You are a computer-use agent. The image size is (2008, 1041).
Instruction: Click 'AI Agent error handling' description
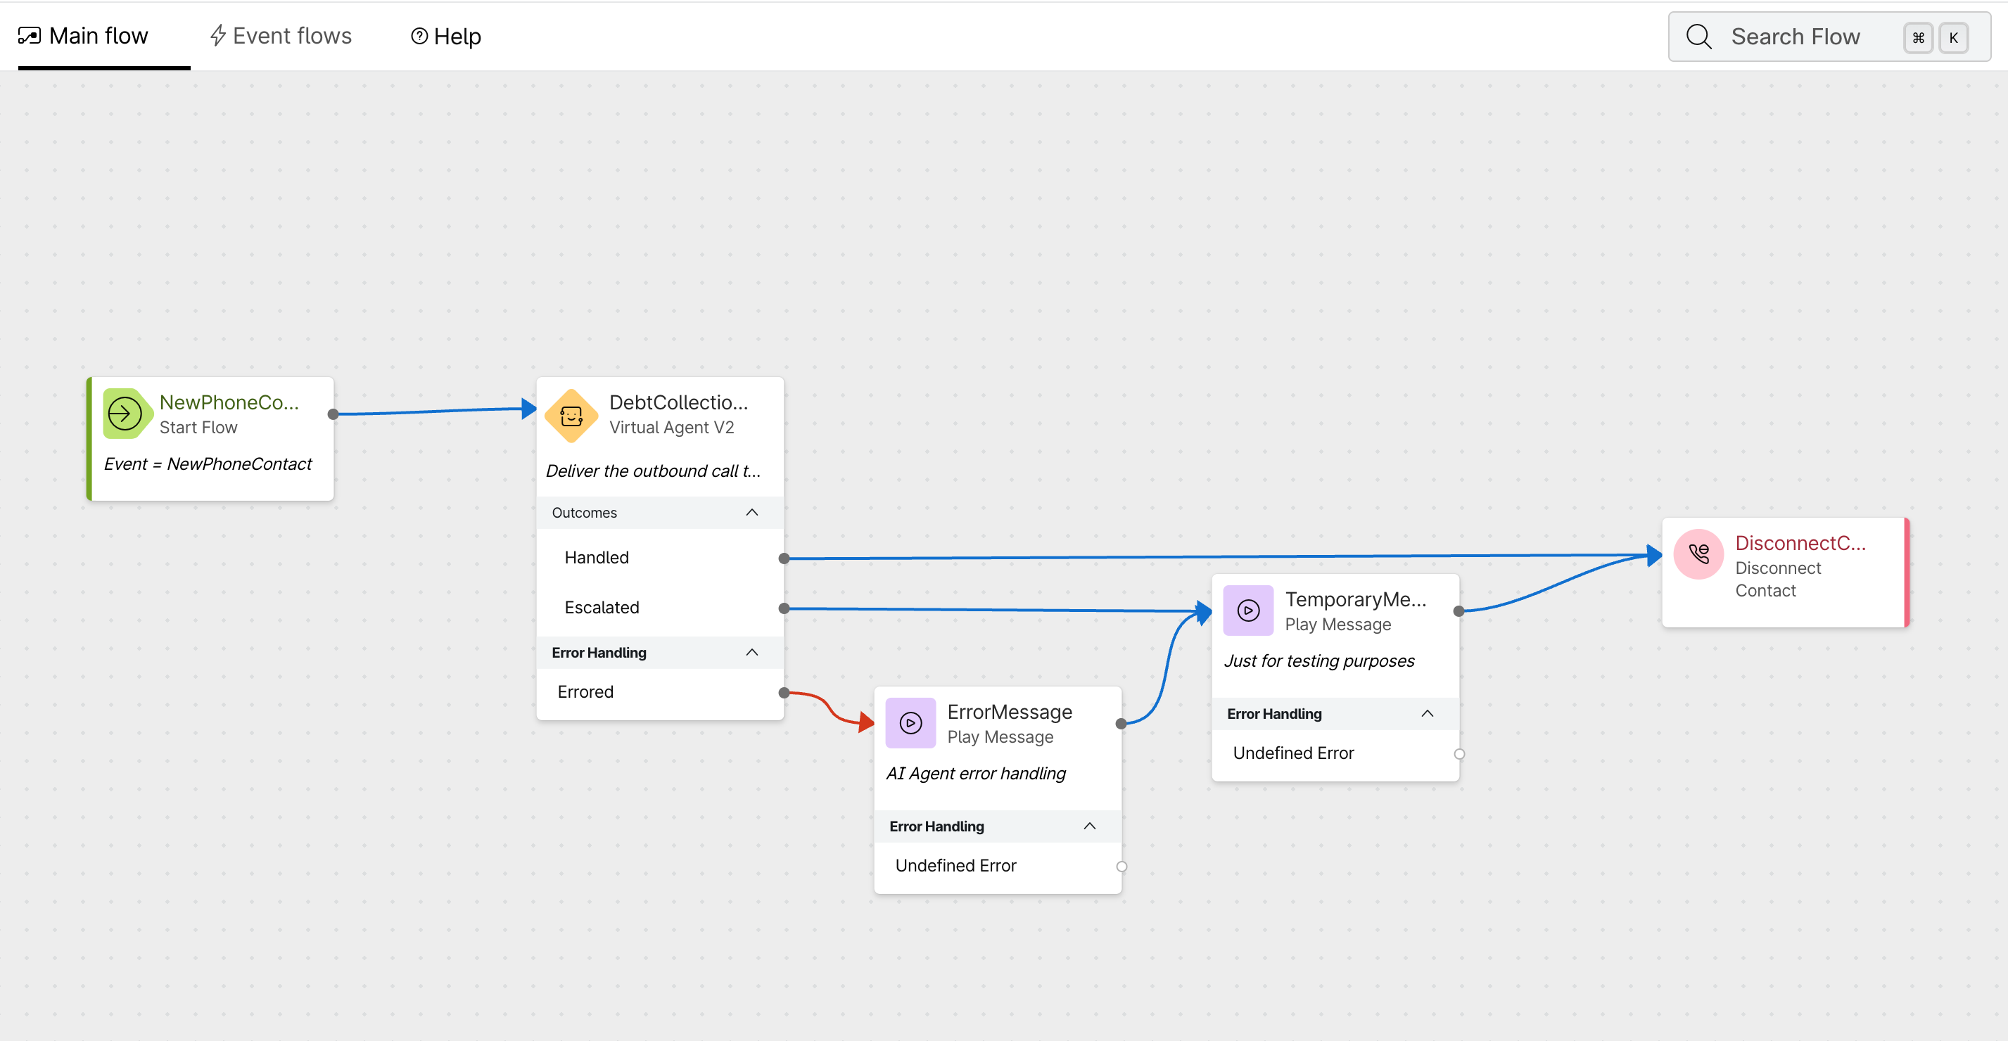tap(976, 773)
